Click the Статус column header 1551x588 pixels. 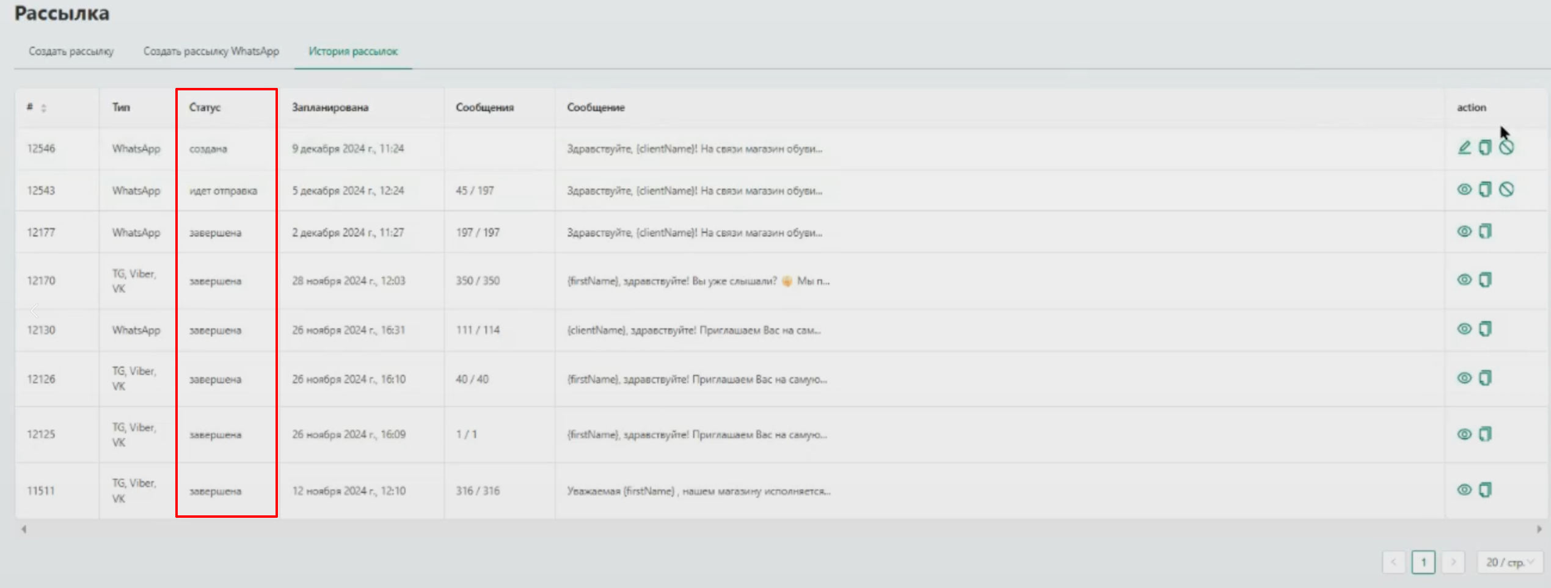(x=205, y=107)
